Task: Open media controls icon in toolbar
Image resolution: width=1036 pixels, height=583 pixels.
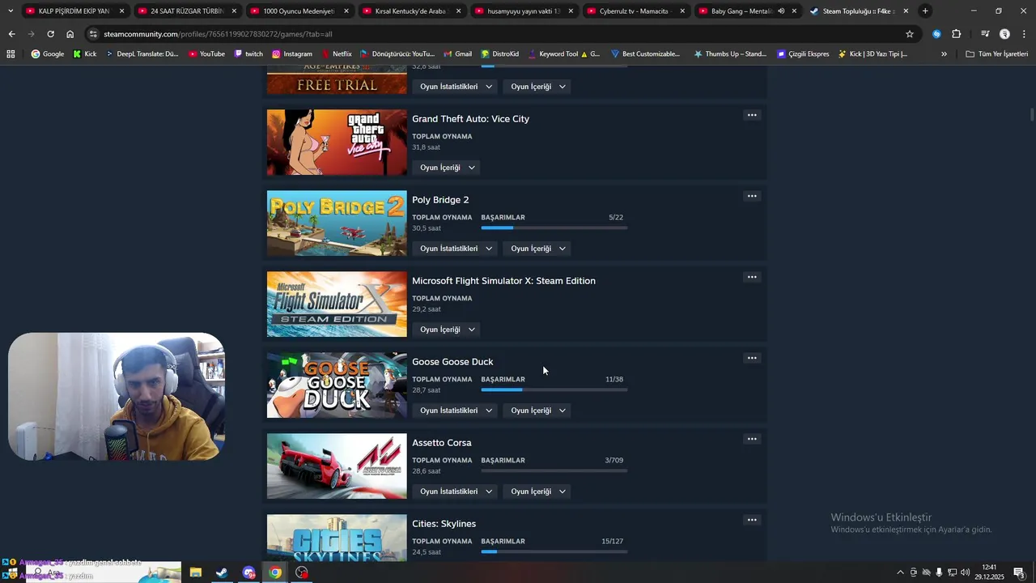Action: (985, 34)
